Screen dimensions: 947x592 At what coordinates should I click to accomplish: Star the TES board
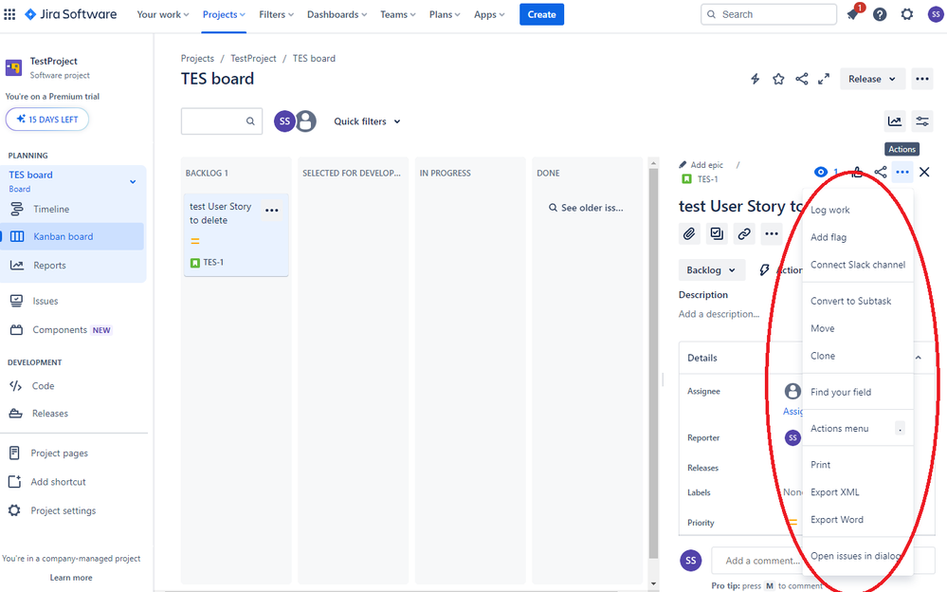click(778, 79)
